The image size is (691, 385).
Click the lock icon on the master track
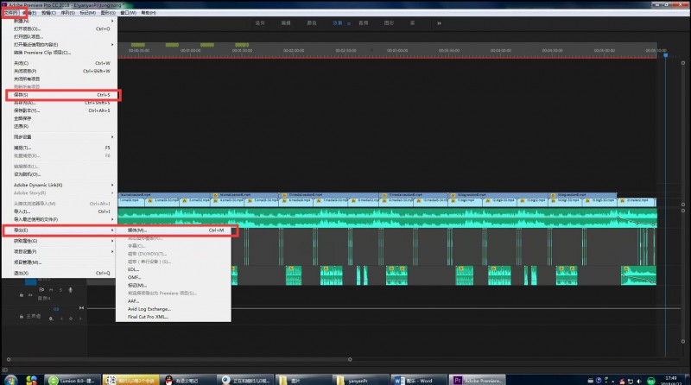click(x=22, y=316)
